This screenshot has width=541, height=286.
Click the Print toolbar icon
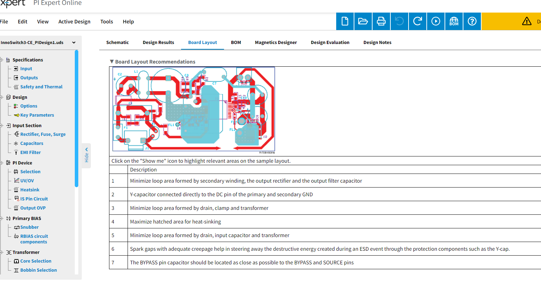coord(381,21)
